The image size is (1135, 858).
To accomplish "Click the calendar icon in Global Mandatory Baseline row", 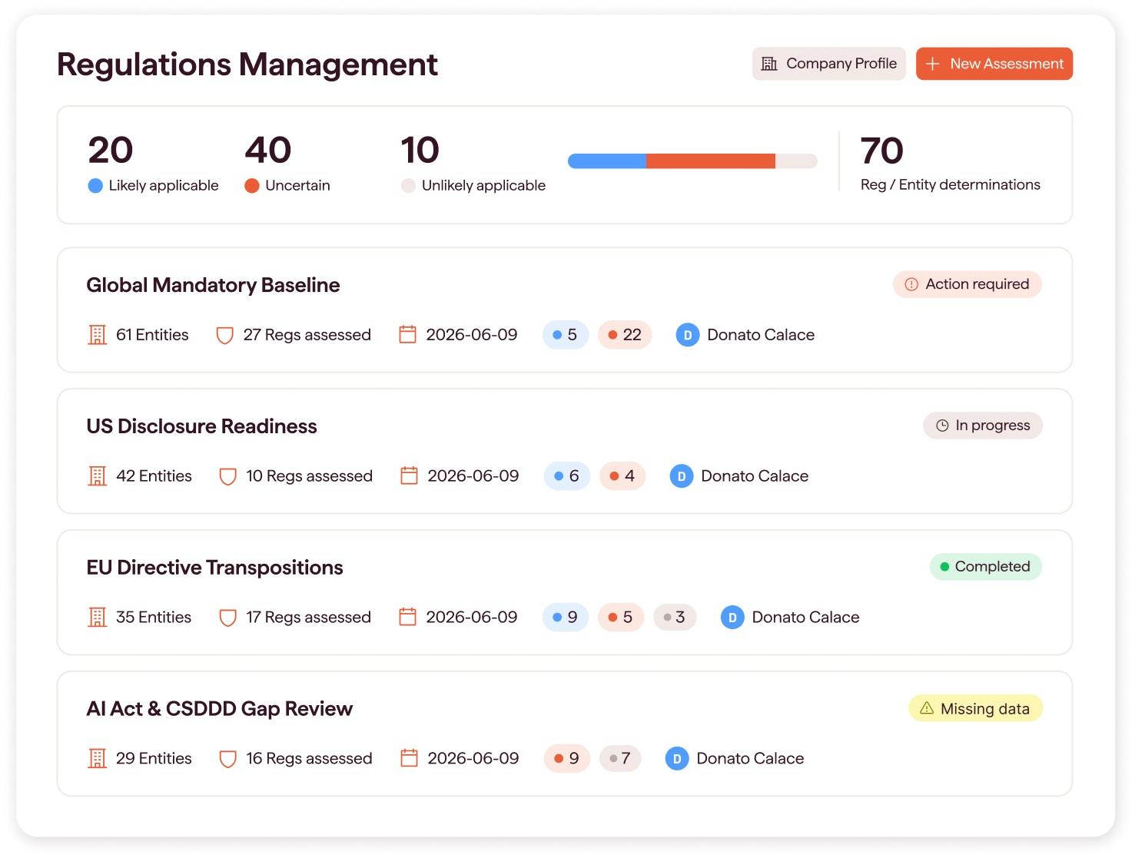I will point(408,334).
